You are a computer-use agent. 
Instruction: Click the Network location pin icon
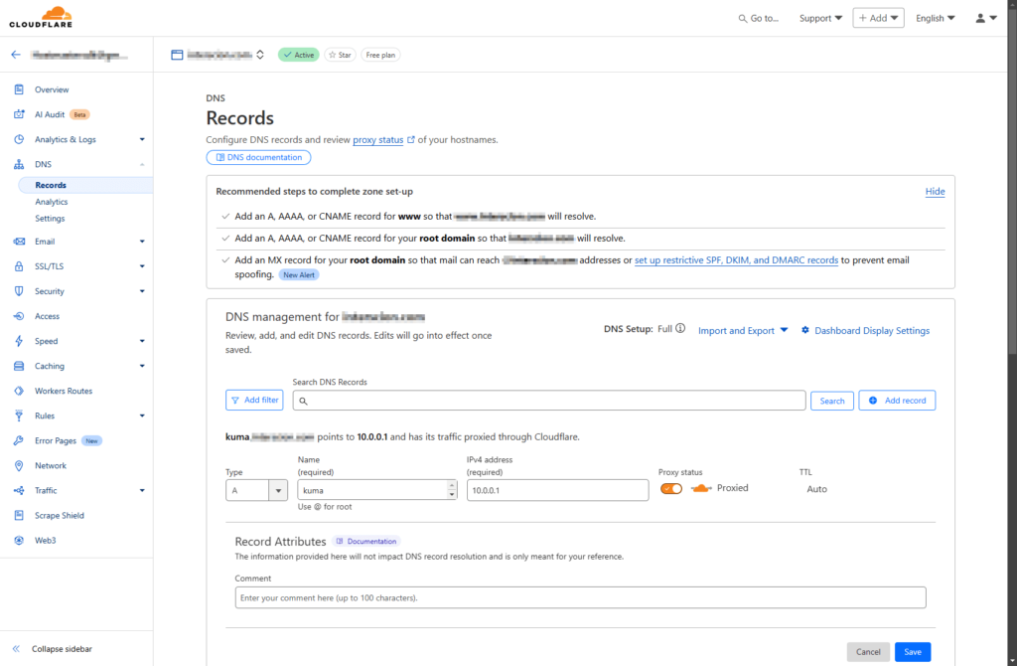[x=19, y=465]
